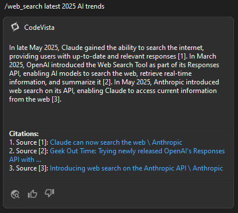
Task: Click the '1. Source [1]:' label
Action: [29, 142]
